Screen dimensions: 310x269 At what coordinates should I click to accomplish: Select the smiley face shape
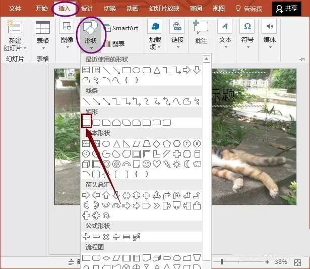(x=147, y=164)
